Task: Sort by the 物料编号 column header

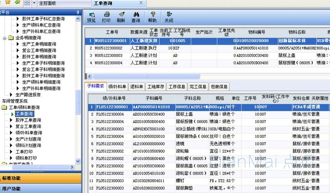Action: 257,32
